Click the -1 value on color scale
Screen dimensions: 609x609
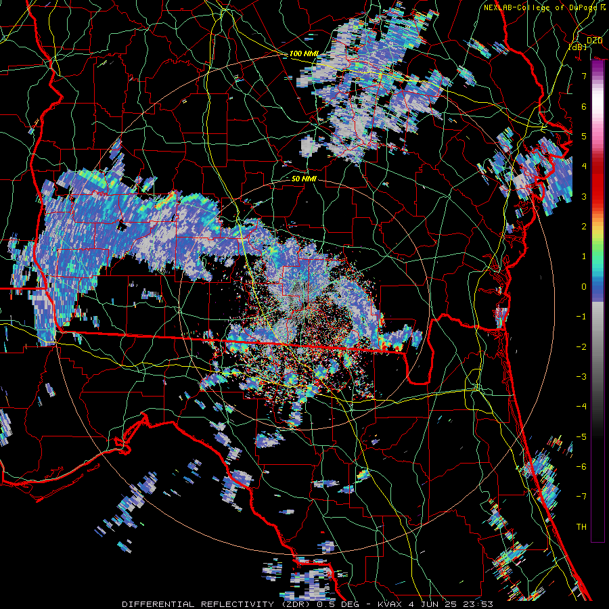581,317
